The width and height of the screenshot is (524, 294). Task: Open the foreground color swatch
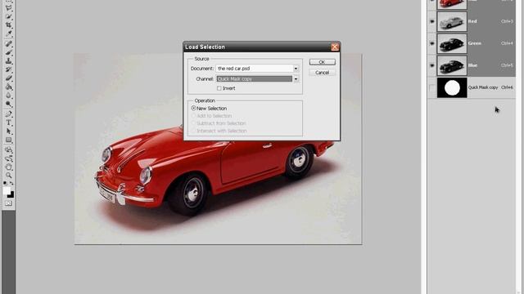[7, 190]
